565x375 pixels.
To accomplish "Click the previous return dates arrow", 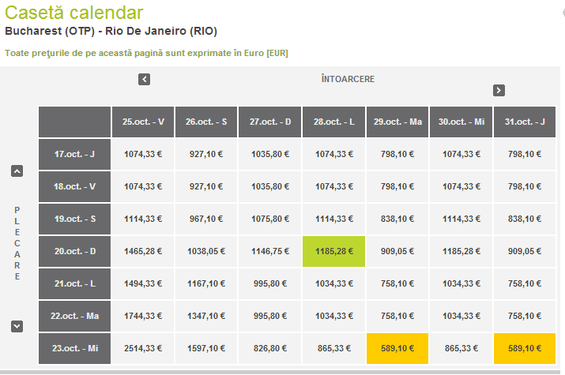I will point(144,79).
